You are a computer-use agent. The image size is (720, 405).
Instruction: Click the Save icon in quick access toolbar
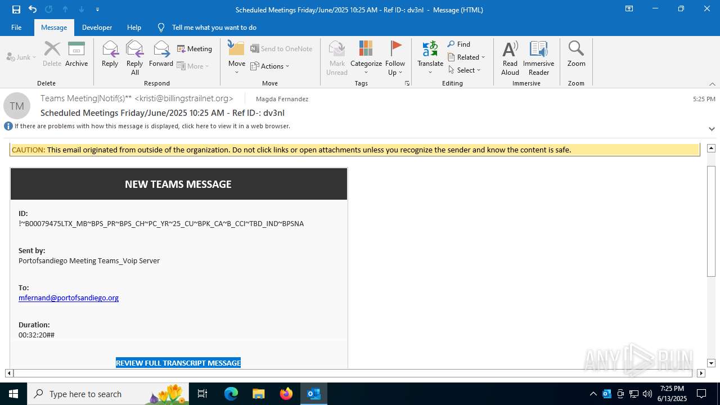(16, 10)
